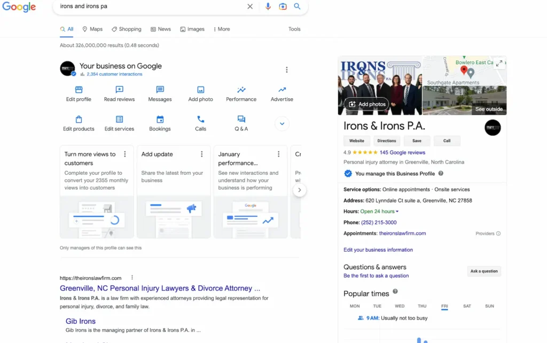Expand more business actions with chevron button
The image size is (547, 343).
(x=282, y=124)
